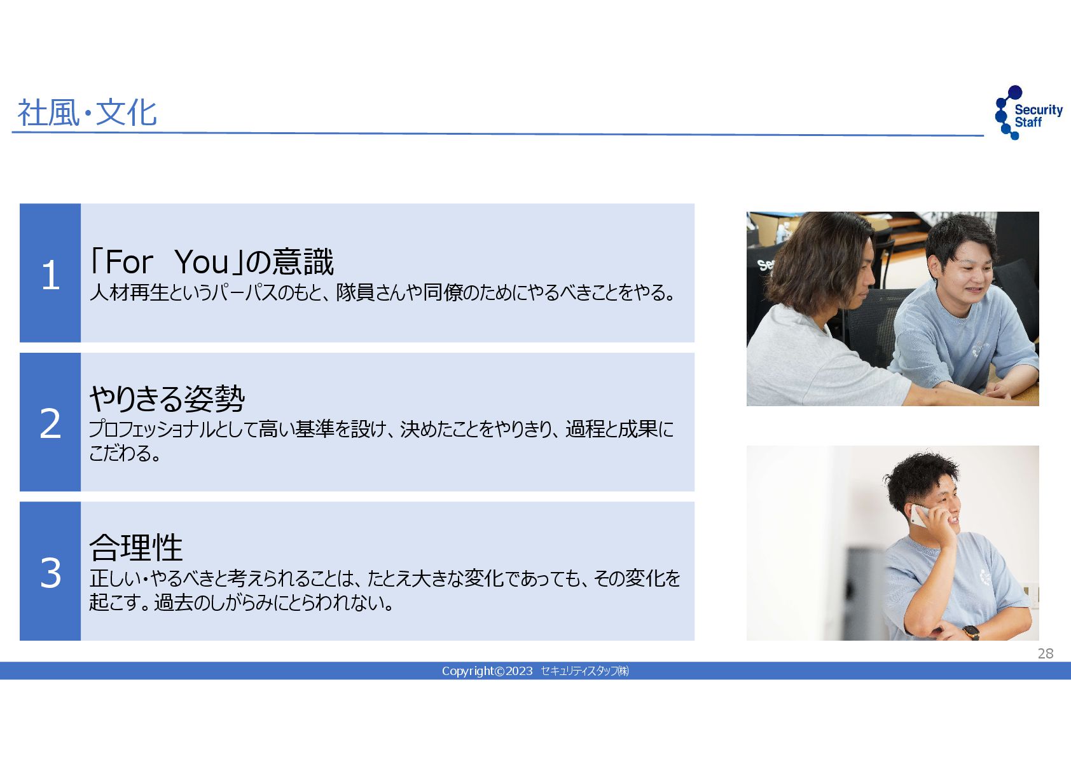Select the text starting プロフェッショナルとして高い基準
Viewport: 1071px width, 757px height.
(381, 441)
